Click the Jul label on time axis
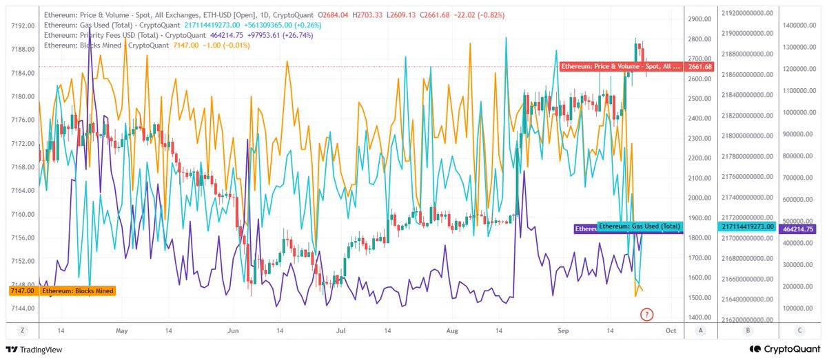This screenshot has width=827, height=360. (x=340, y=330)
